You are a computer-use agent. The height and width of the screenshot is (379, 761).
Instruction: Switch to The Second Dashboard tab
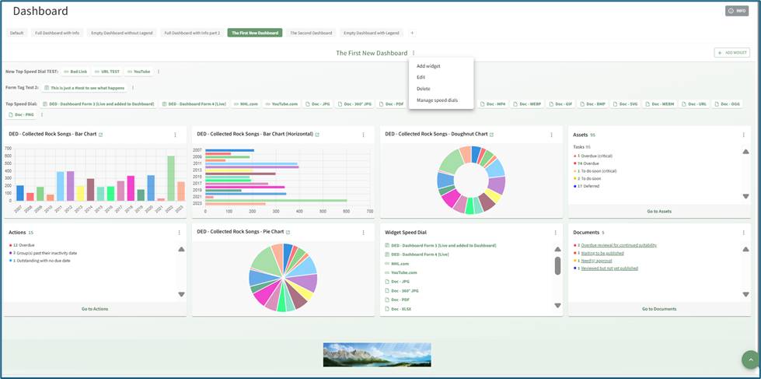click(x=311, y=33)
